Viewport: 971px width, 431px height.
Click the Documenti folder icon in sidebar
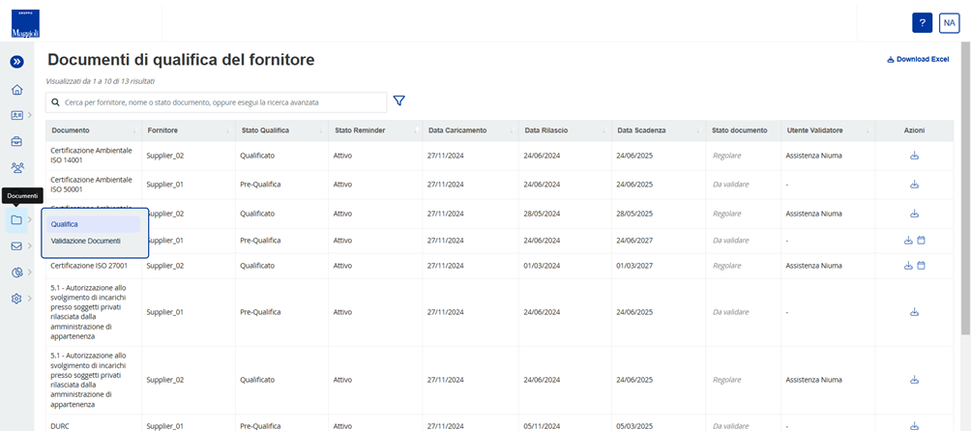point(16,219)
